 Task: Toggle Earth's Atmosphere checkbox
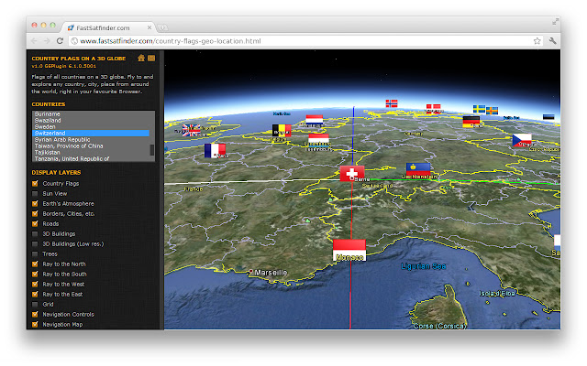coord(35,203)
